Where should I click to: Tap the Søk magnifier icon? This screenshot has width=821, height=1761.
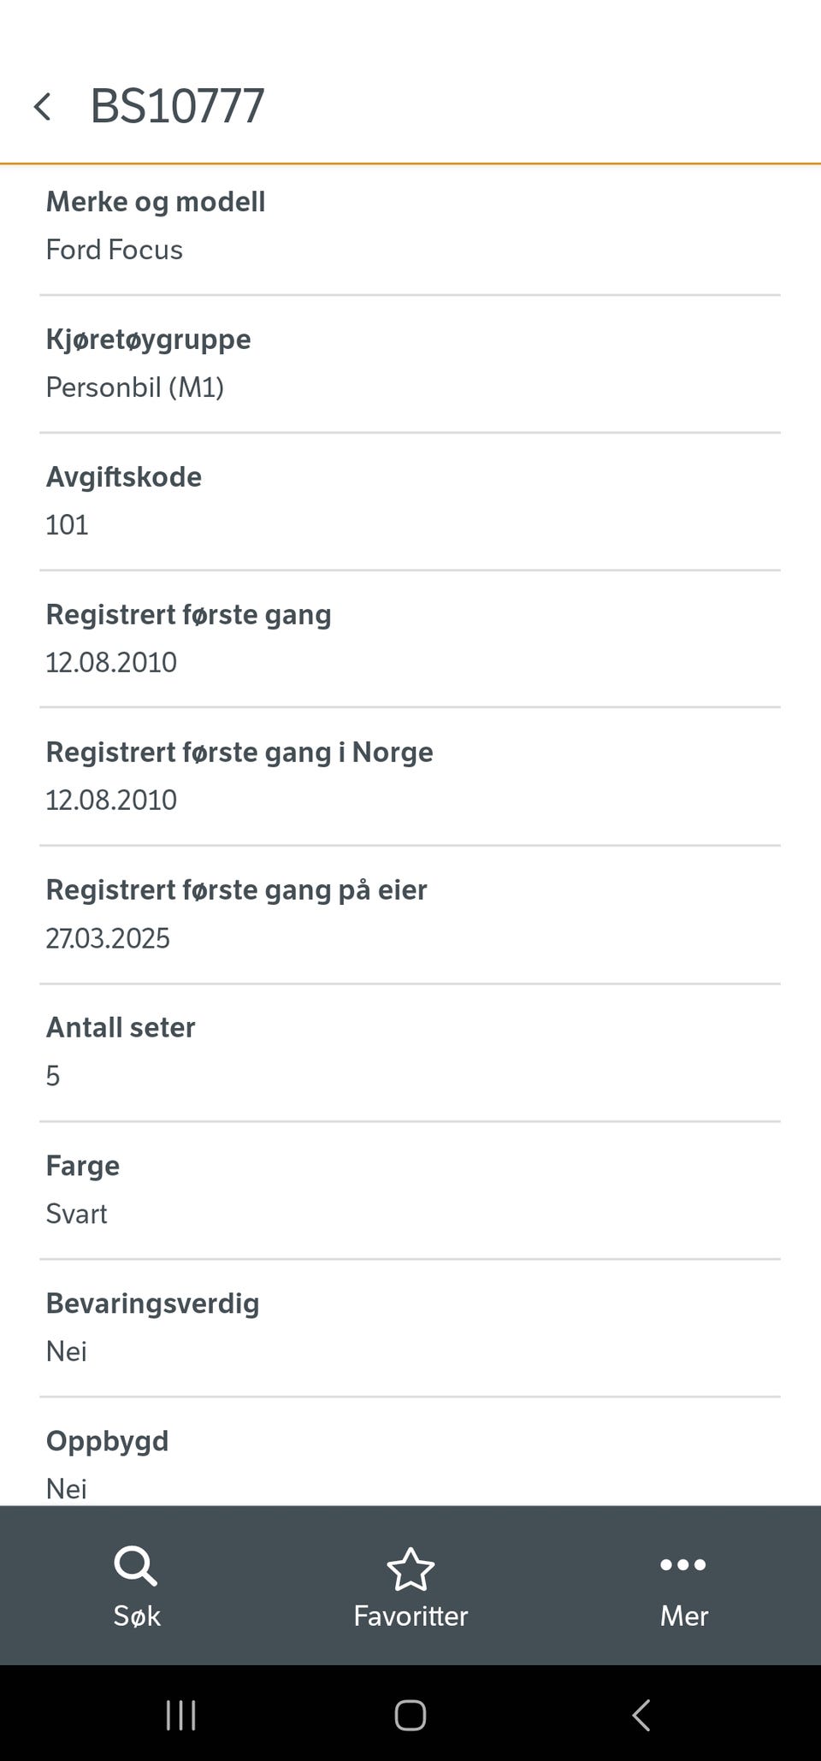tap(136, 1567)
